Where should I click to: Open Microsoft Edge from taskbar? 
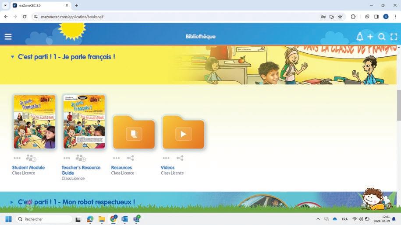90,219
